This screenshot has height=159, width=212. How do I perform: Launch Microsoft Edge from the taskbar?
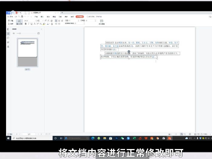coord(93,138)
